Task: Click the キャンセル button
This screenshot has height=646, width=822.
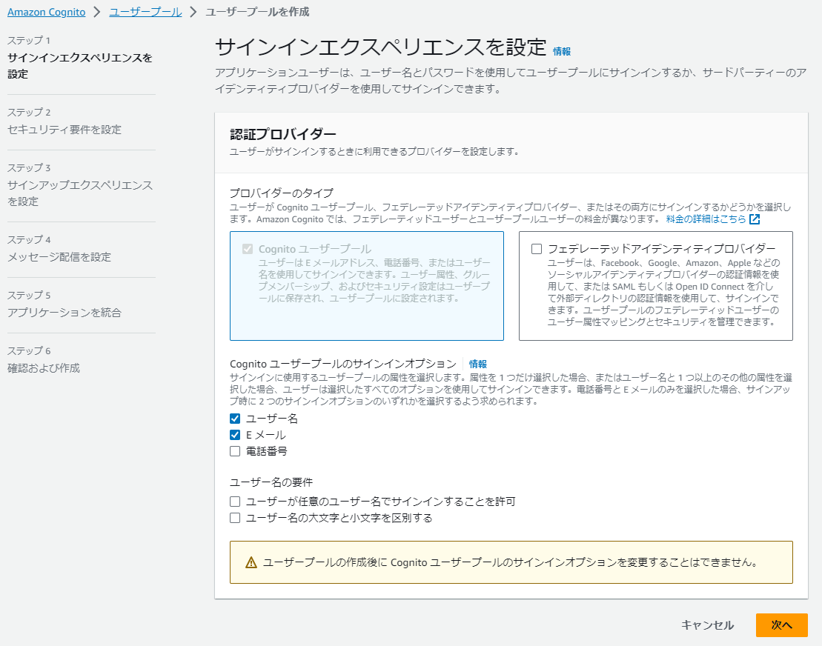Action: [707, 625]
